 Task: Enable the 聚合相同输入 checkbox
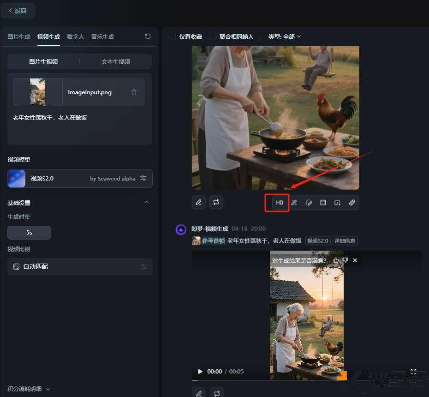pyautogui.click(x=212, y=37)
